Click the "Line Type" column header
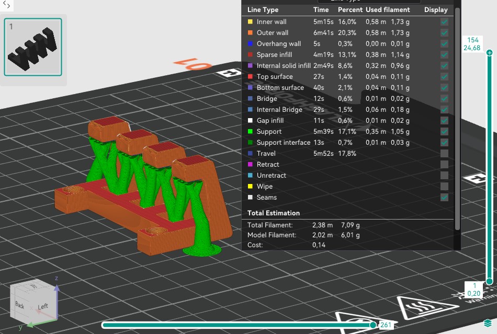497x334 pixels. pyautogui.click(x=263, y=10)
